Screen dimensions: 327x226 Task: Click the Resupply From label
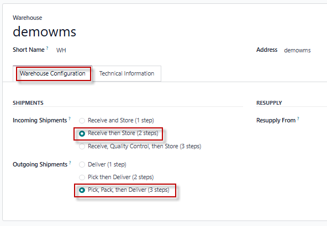276,120
